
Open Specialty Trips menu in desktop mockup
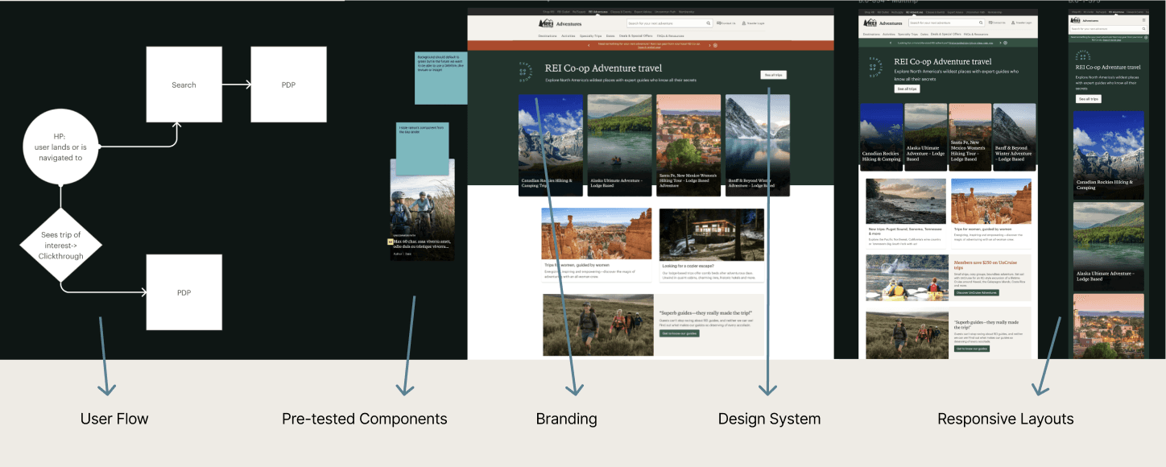click(x=591, y=35)
